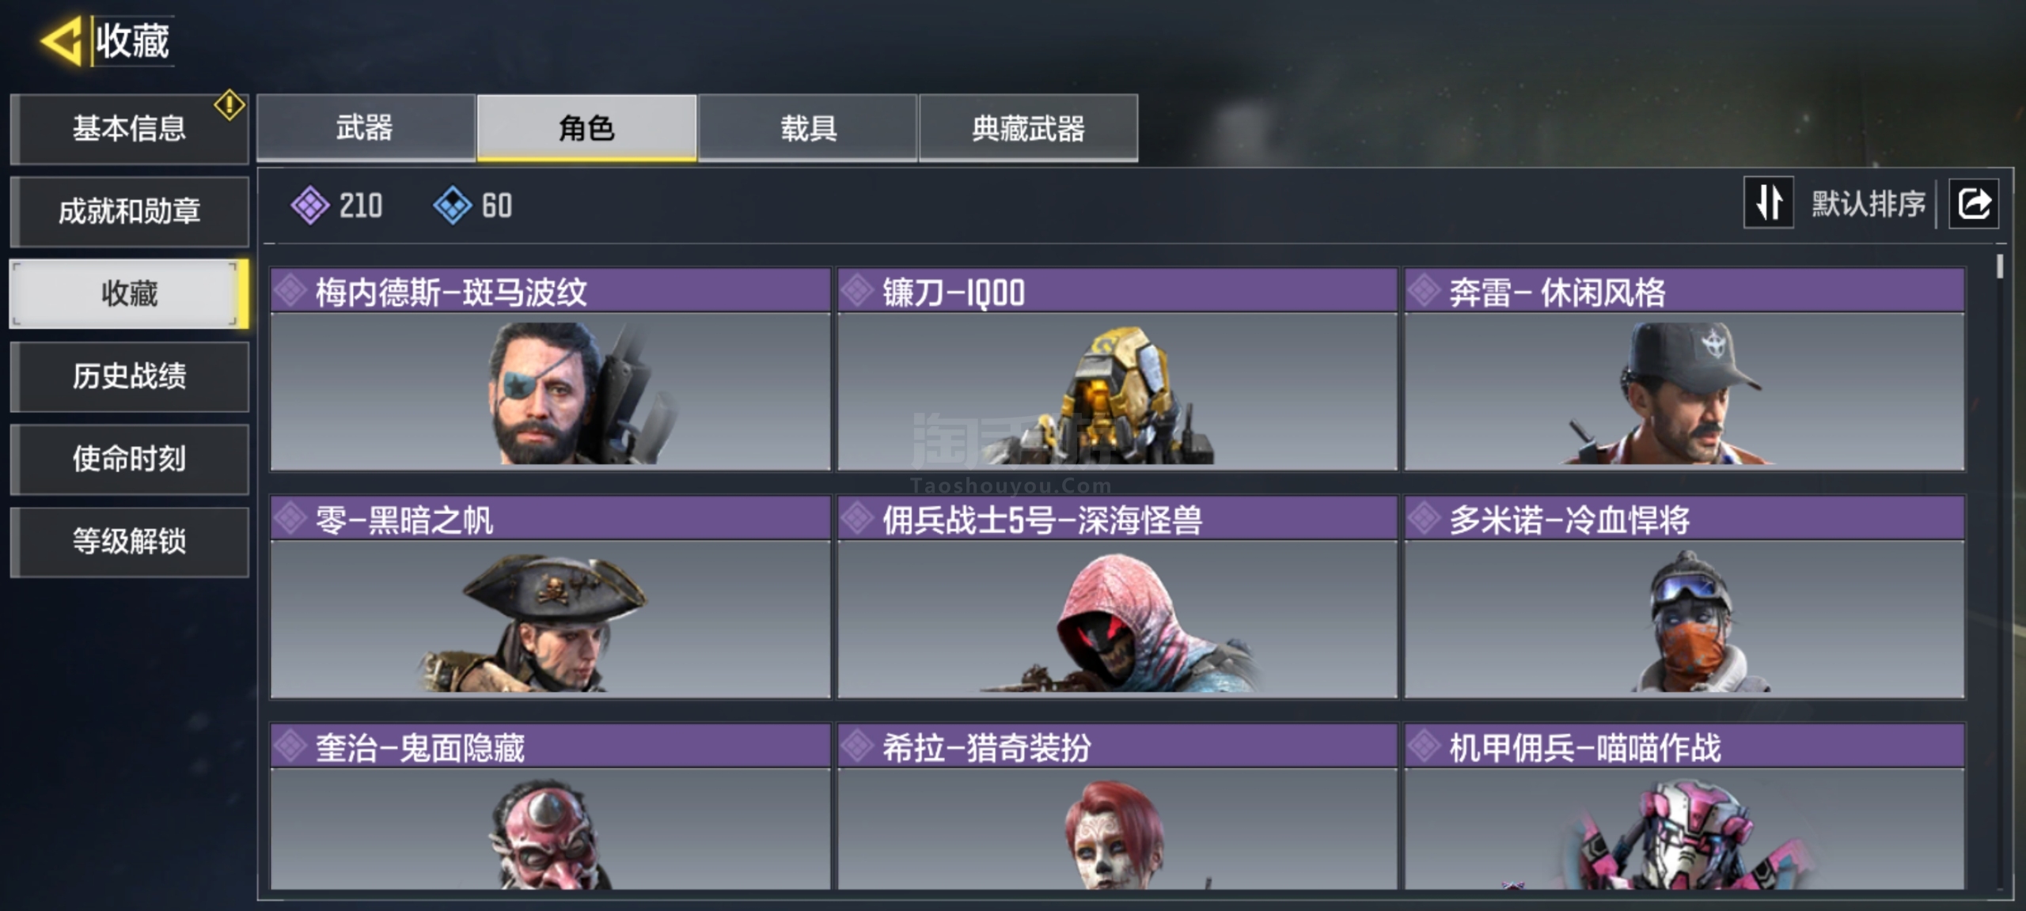This screenshot has width=2026, height=911.
Task: Open the 默认排序 sort dropdown
Action: (1869, 204)
